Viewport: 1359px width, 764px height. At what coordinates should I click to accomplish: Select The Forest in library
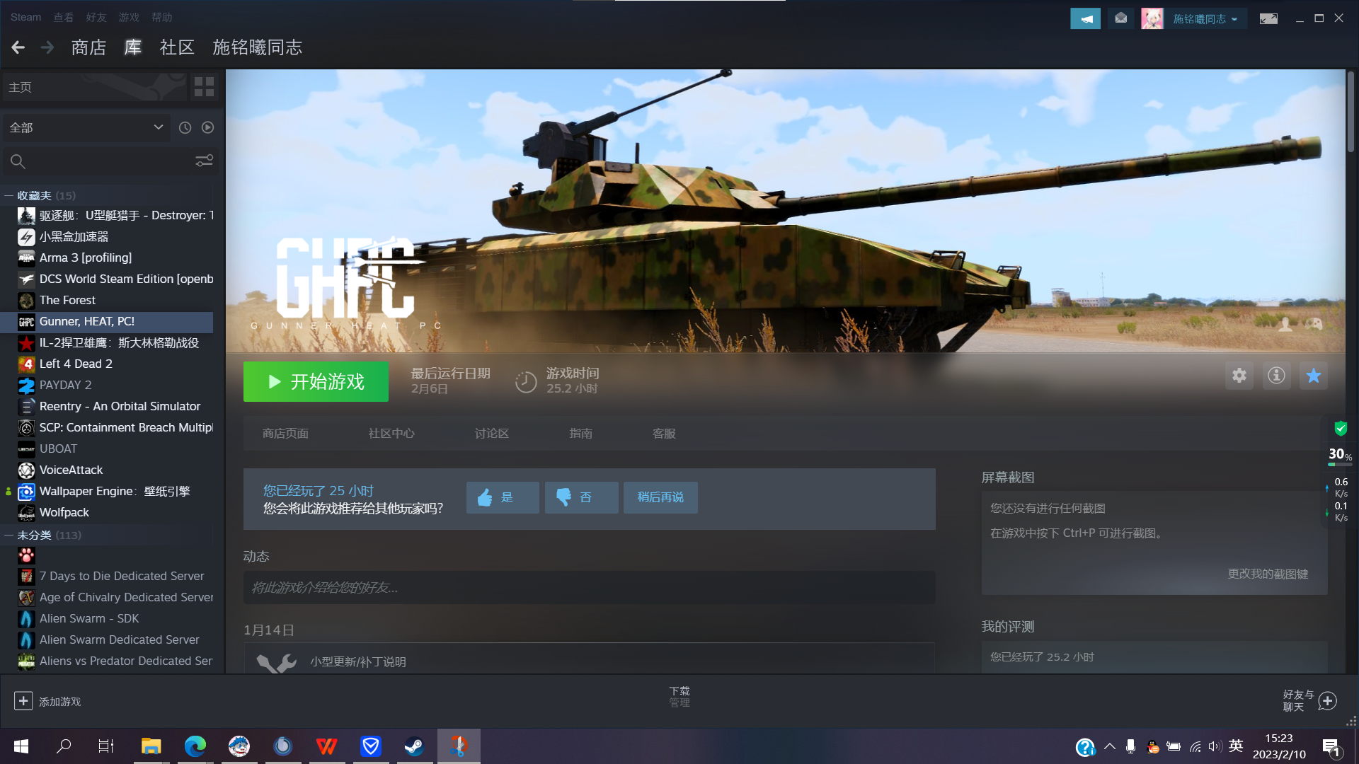coord(108,300)
